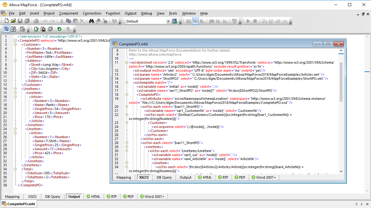Image resolution: width=371 pixels, height=208 pixels.
Task: Click the validate mapping toolbar icon
Action: pyautogui.click(x=114, y=21)
